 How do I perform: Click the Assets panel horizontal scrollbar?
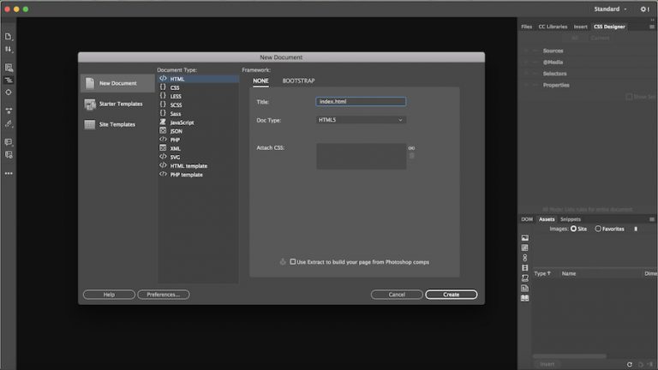(570, 356)
